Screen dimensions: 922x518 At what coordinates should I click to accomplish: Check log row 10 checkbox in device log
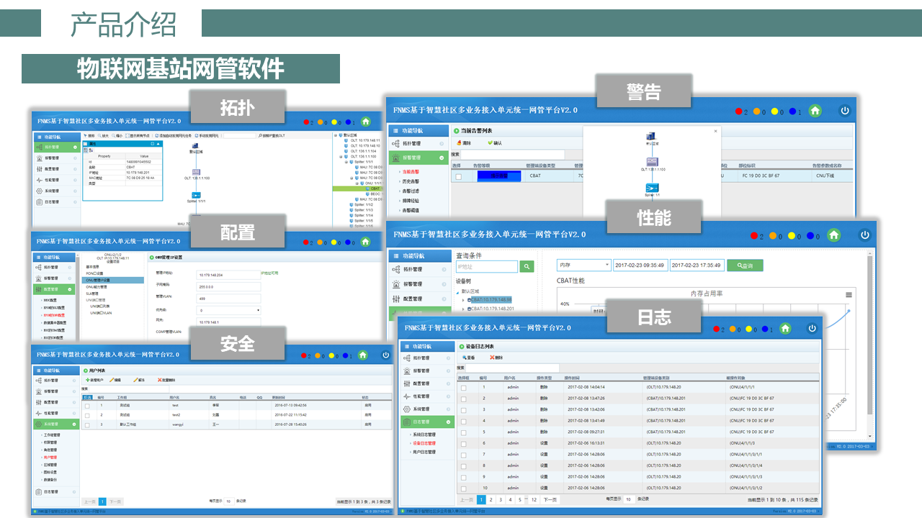coord(464,488)
